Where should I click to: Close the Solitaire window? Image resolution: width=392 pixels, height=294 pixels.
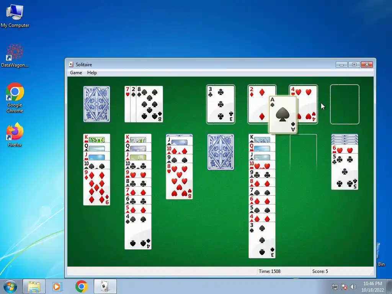[x=367, y=64]
